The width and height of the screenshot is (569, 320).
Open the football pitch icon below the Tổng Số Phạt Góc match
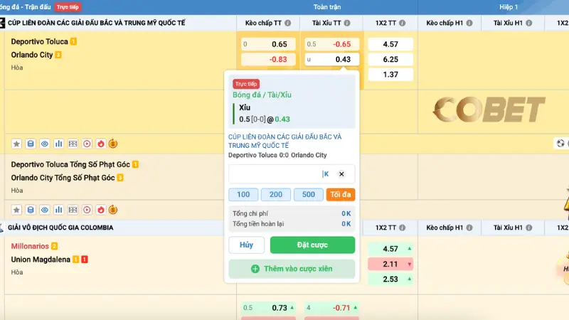(x=72, y=210)
